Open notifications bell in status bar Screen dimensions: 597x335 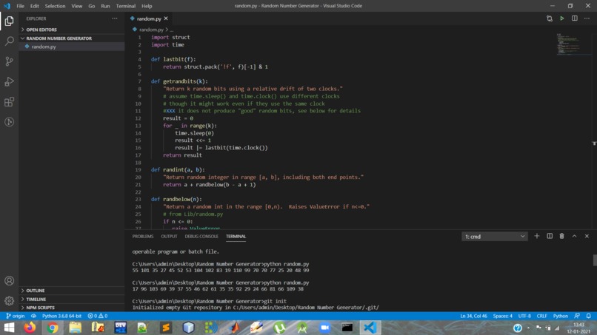click(x=588, y=316)
